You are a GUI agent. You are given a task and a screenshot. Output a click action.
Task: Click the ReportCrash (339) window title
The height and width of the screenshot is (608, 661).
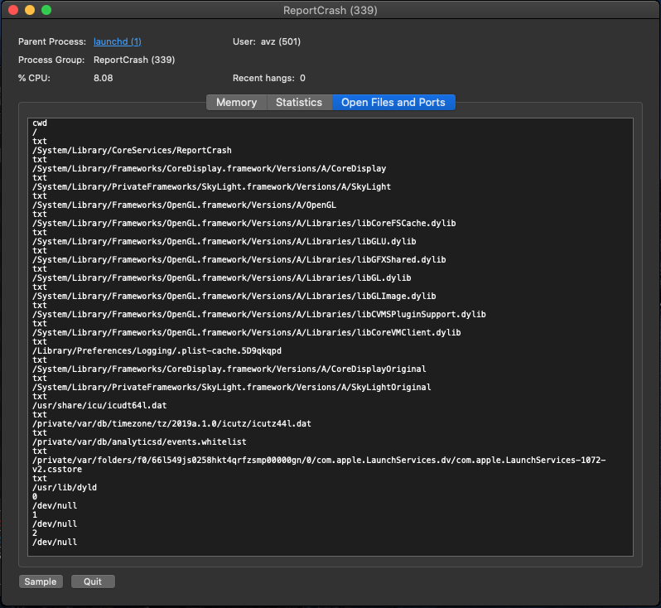coord(330,10)
